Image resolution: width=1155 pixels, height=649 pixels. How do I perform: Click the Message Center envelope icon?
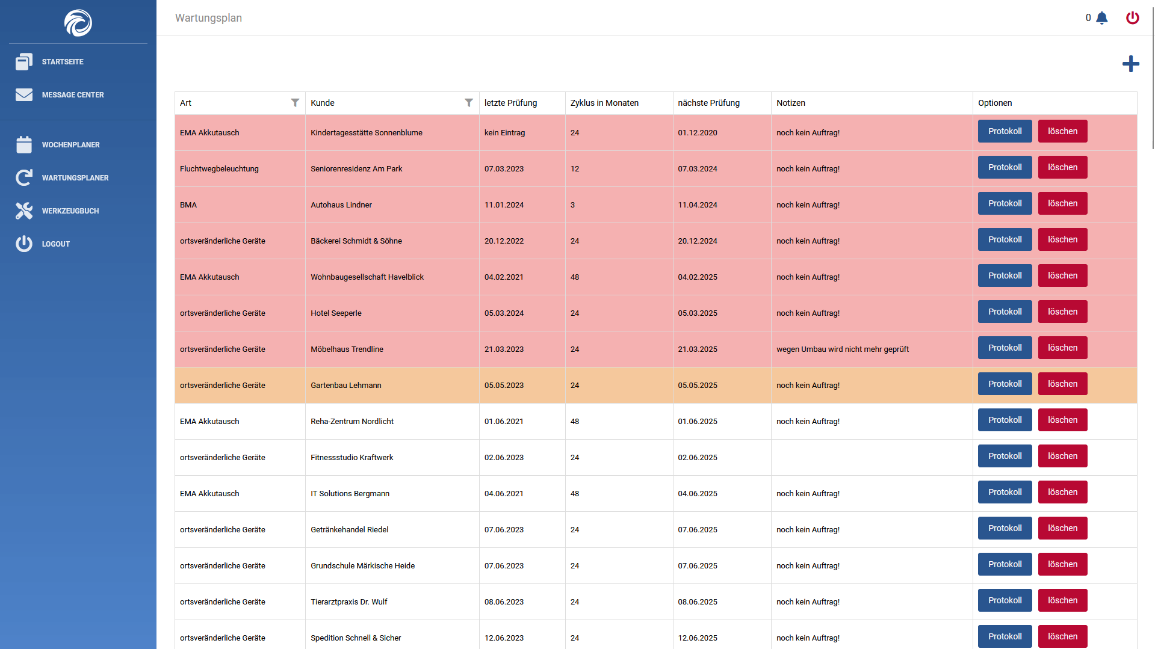[x=24, y=95]
